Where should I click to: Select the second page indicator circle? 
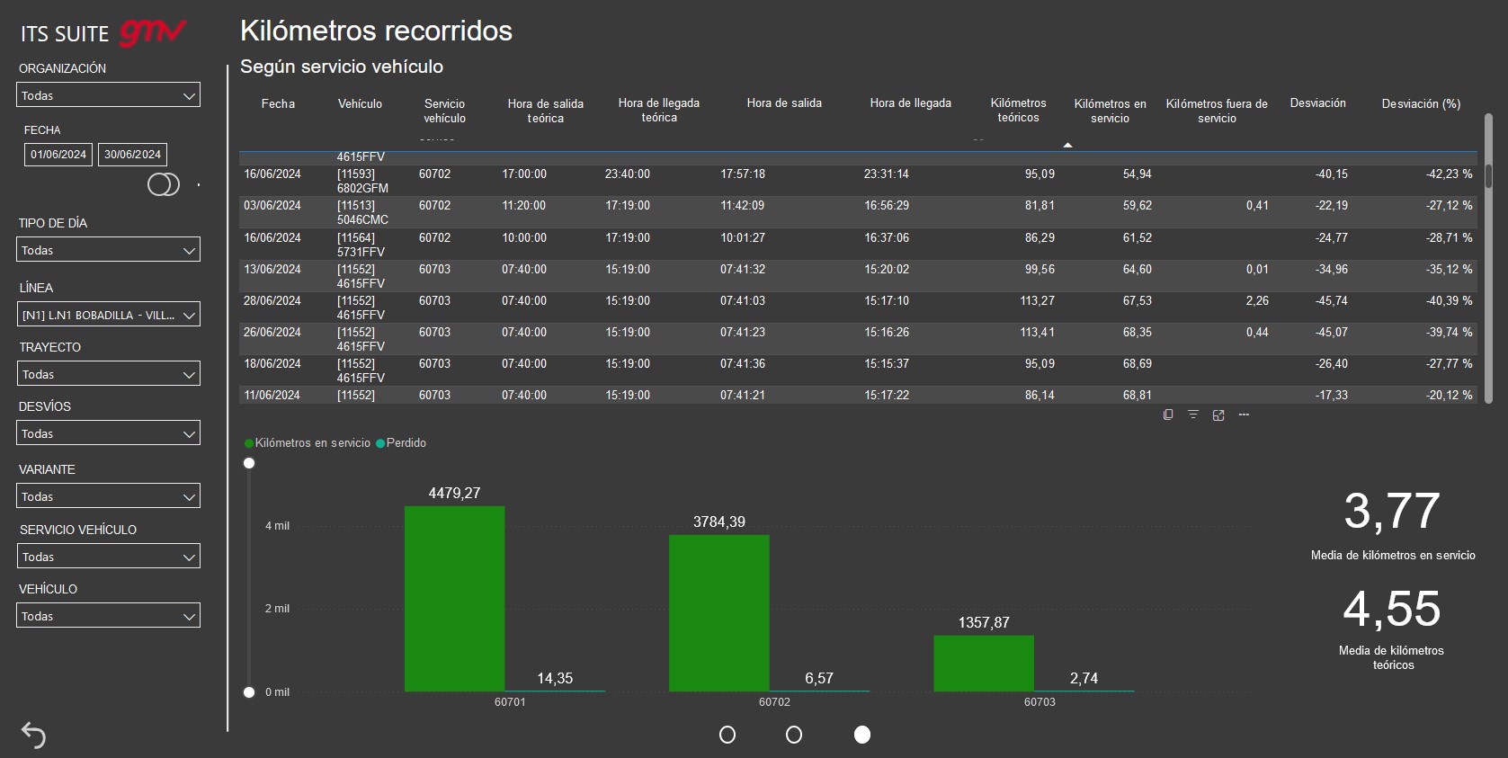point(794,735)
